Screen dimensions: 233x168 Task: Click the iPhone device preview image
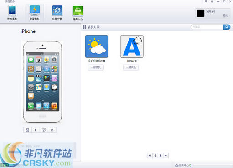point(42,82)
